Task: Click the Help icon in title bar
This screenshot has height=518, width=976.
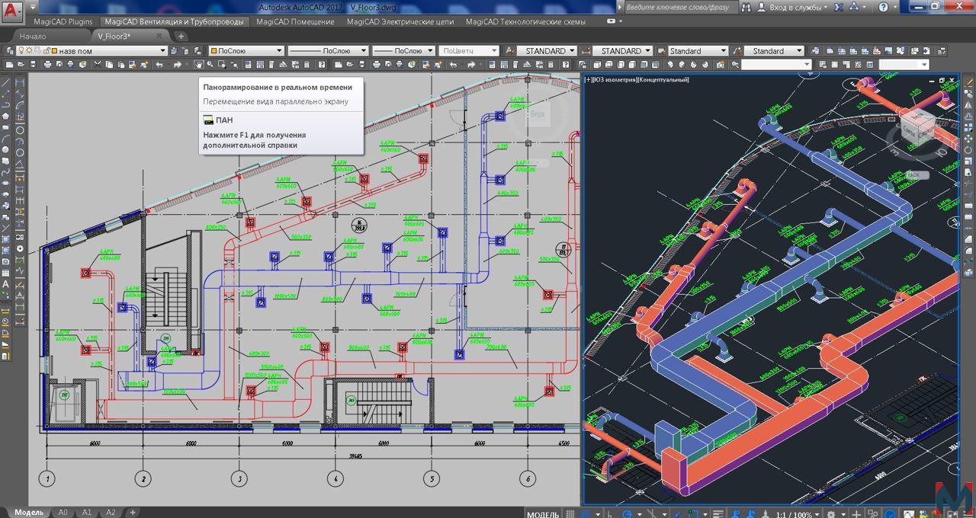Action: click(x=884, y=7)
